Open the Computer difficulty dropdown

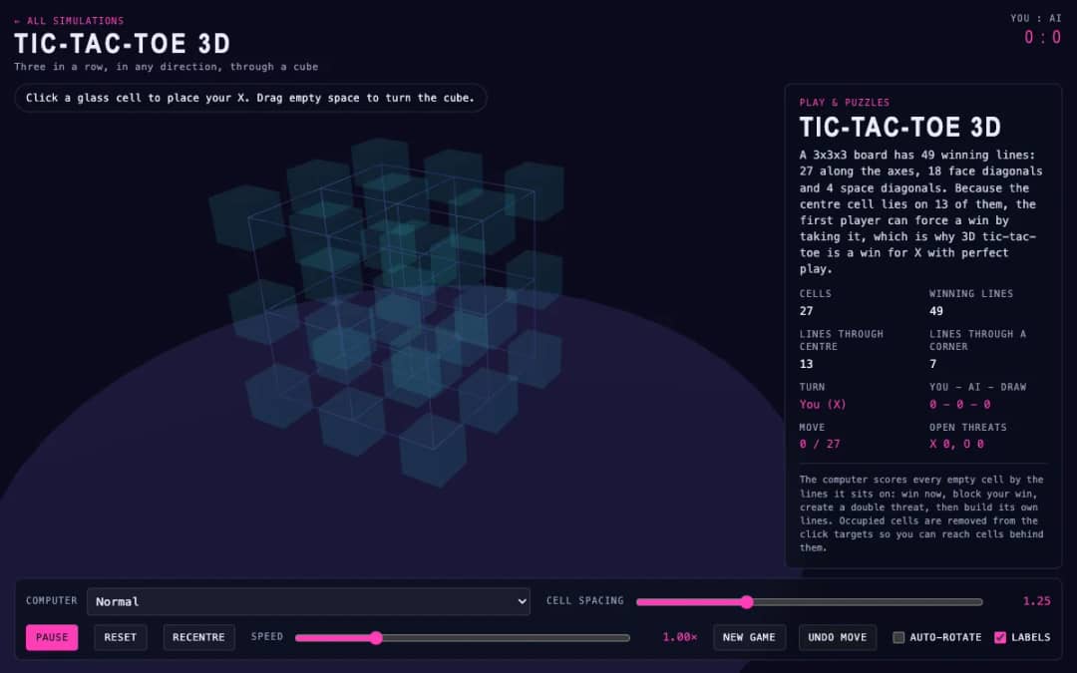tap(308, 601)
